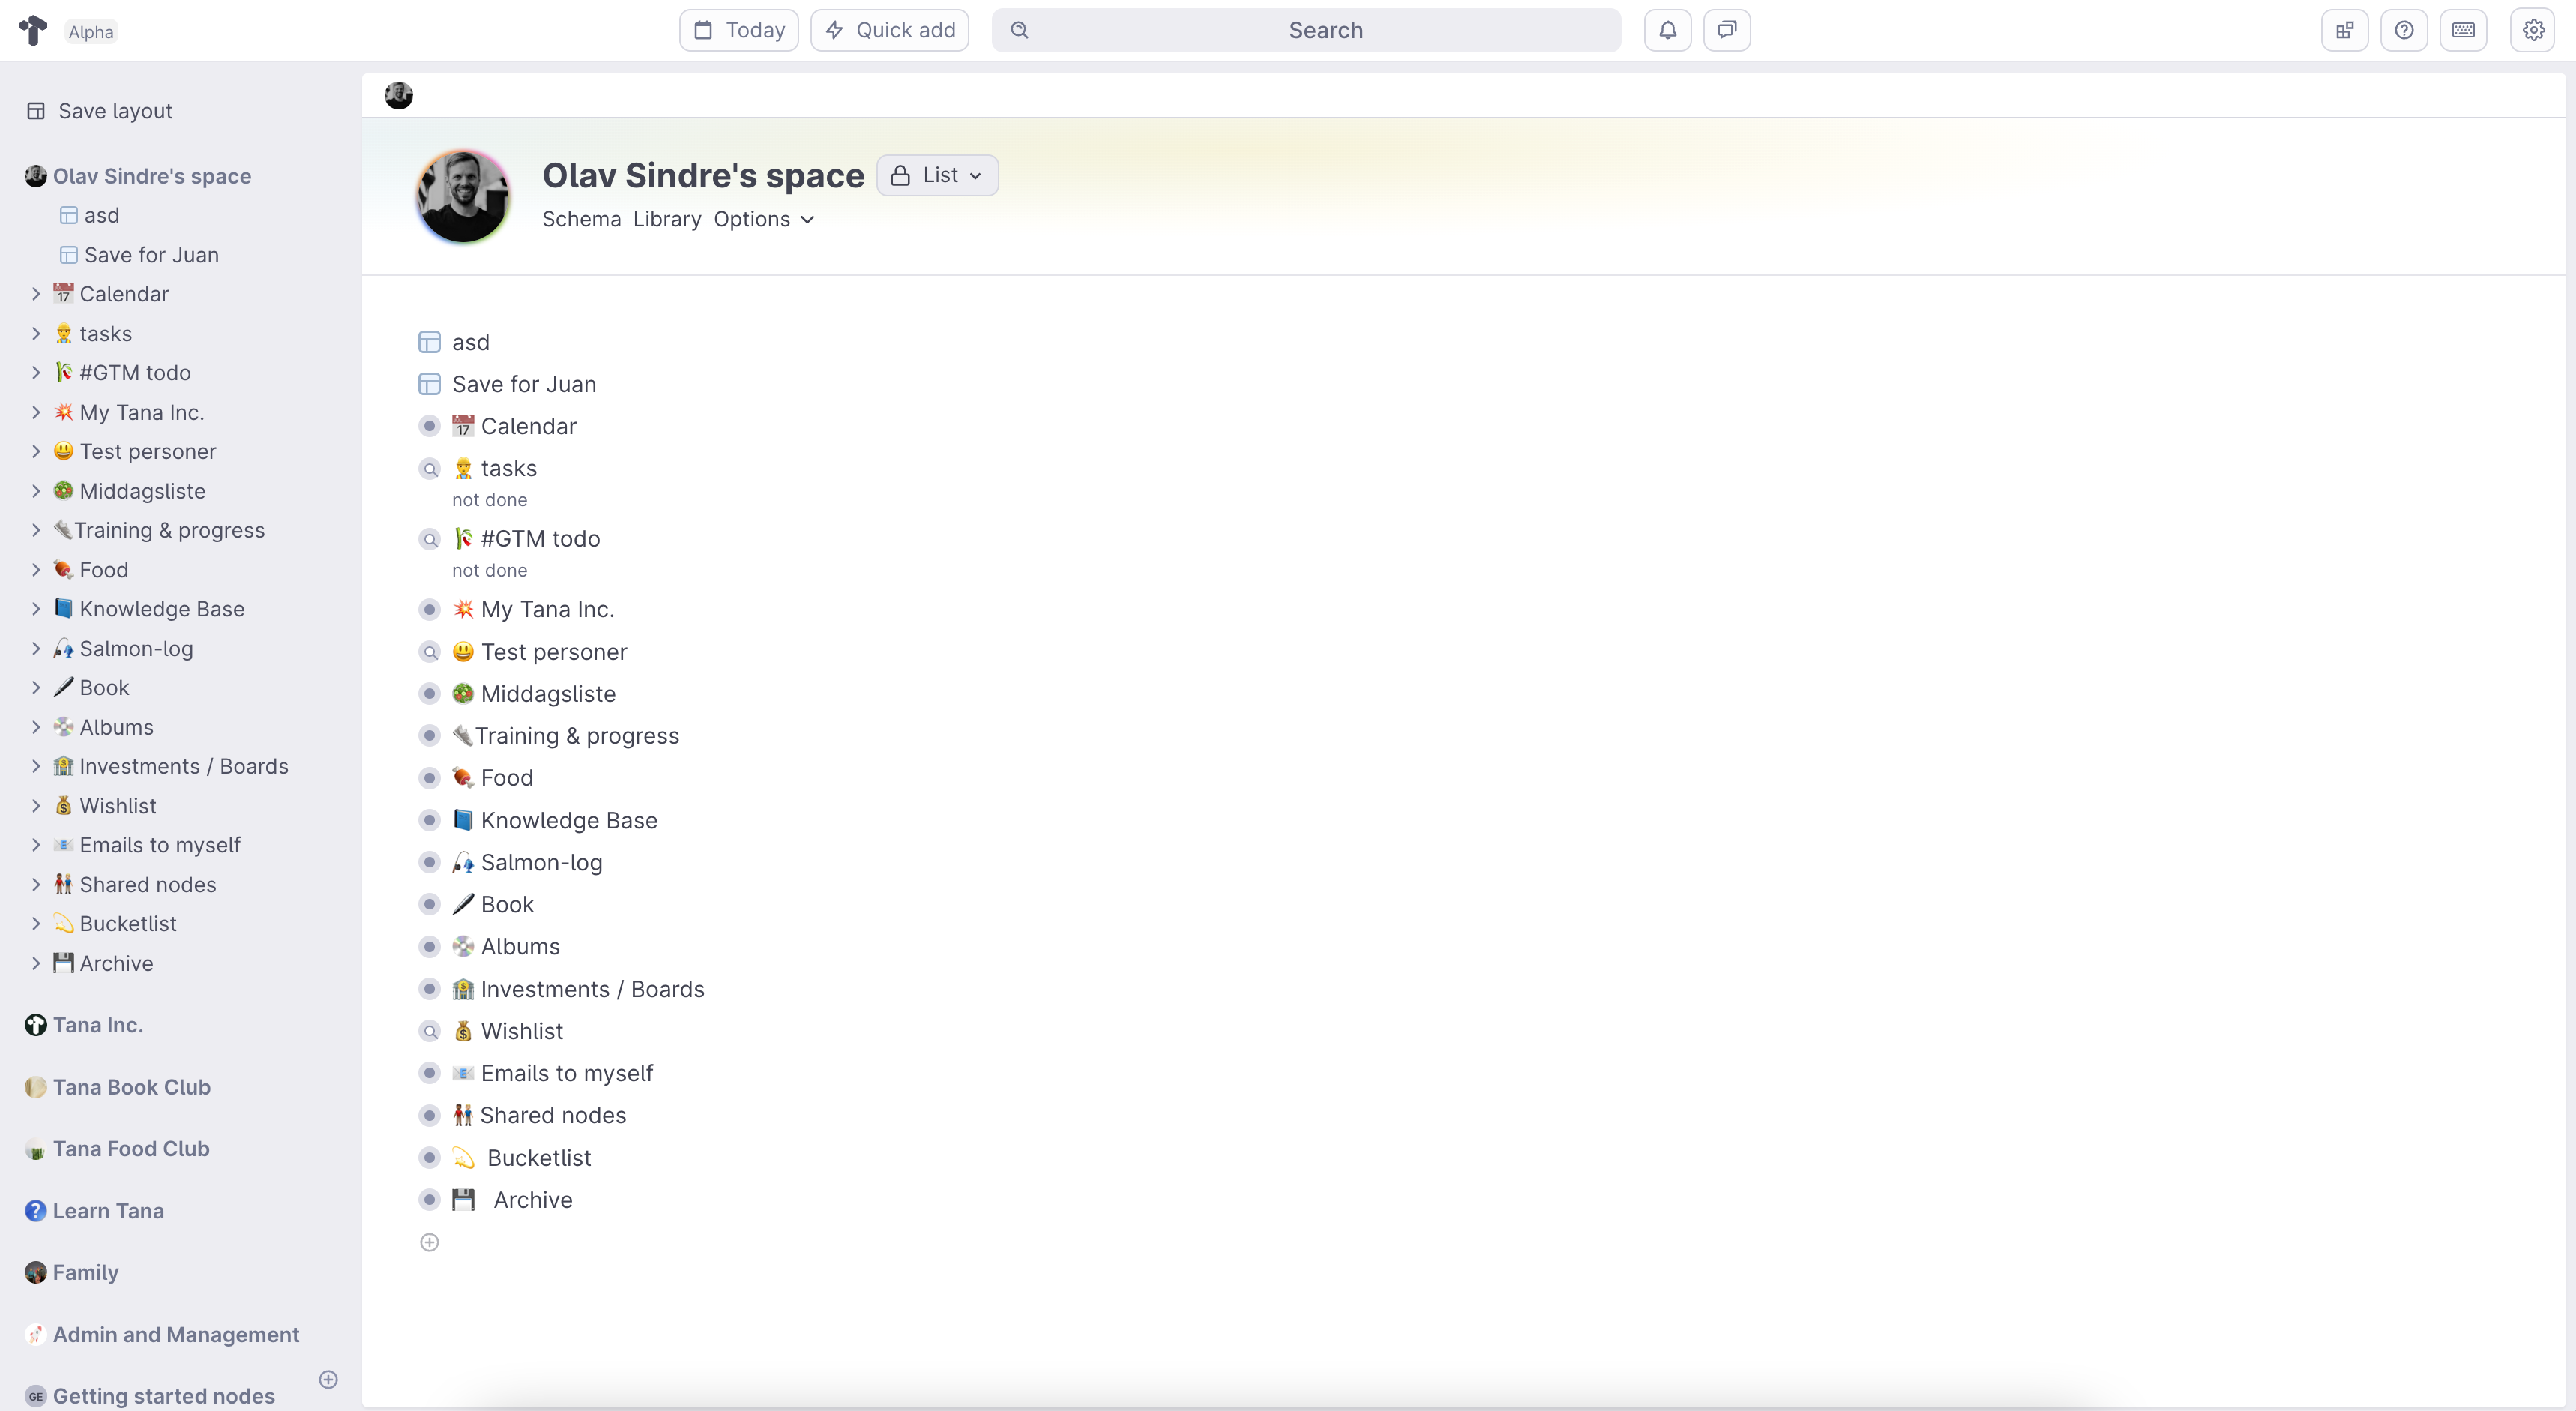Click the Alpha badge
The image size is (2576, 1411).
pos(91,32)
